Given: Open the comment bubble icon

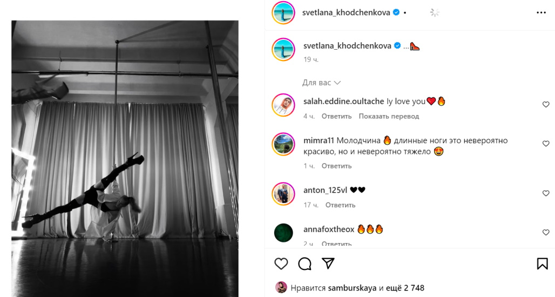Looking at the screenshot, I should (x=304, y=264).
